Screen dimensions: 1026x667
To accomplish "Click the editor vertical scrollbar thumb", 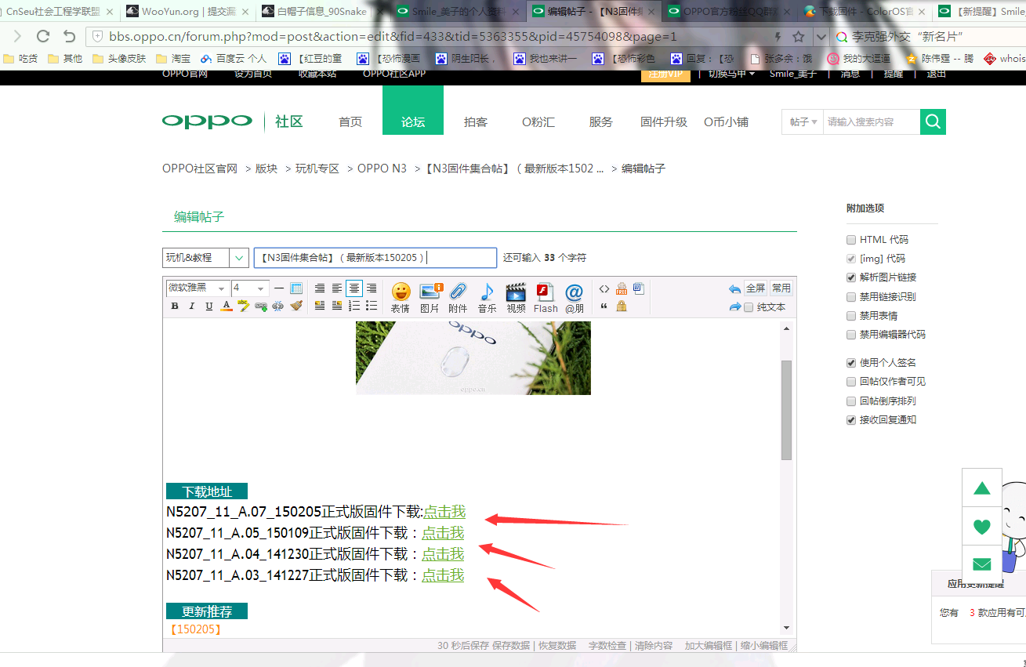I will pos(787,410).
